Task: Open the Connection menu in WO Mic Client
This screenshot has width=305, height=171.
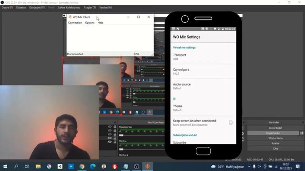Action: (x=75, y=23)
